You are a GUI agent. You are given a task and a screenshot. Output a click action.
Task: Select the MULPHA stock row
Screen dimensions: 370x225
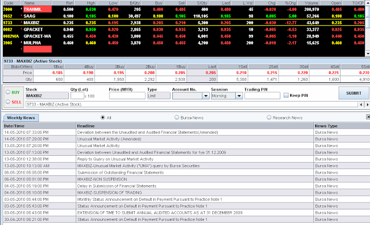184,43
